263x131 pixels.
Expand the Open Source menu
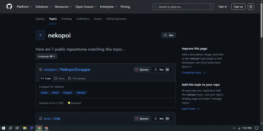86,7
